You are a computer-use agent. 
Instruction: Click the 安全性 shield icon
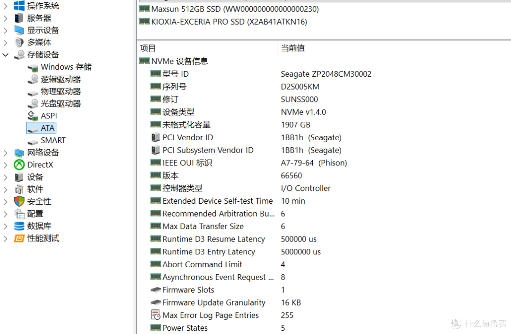point(19,201)
